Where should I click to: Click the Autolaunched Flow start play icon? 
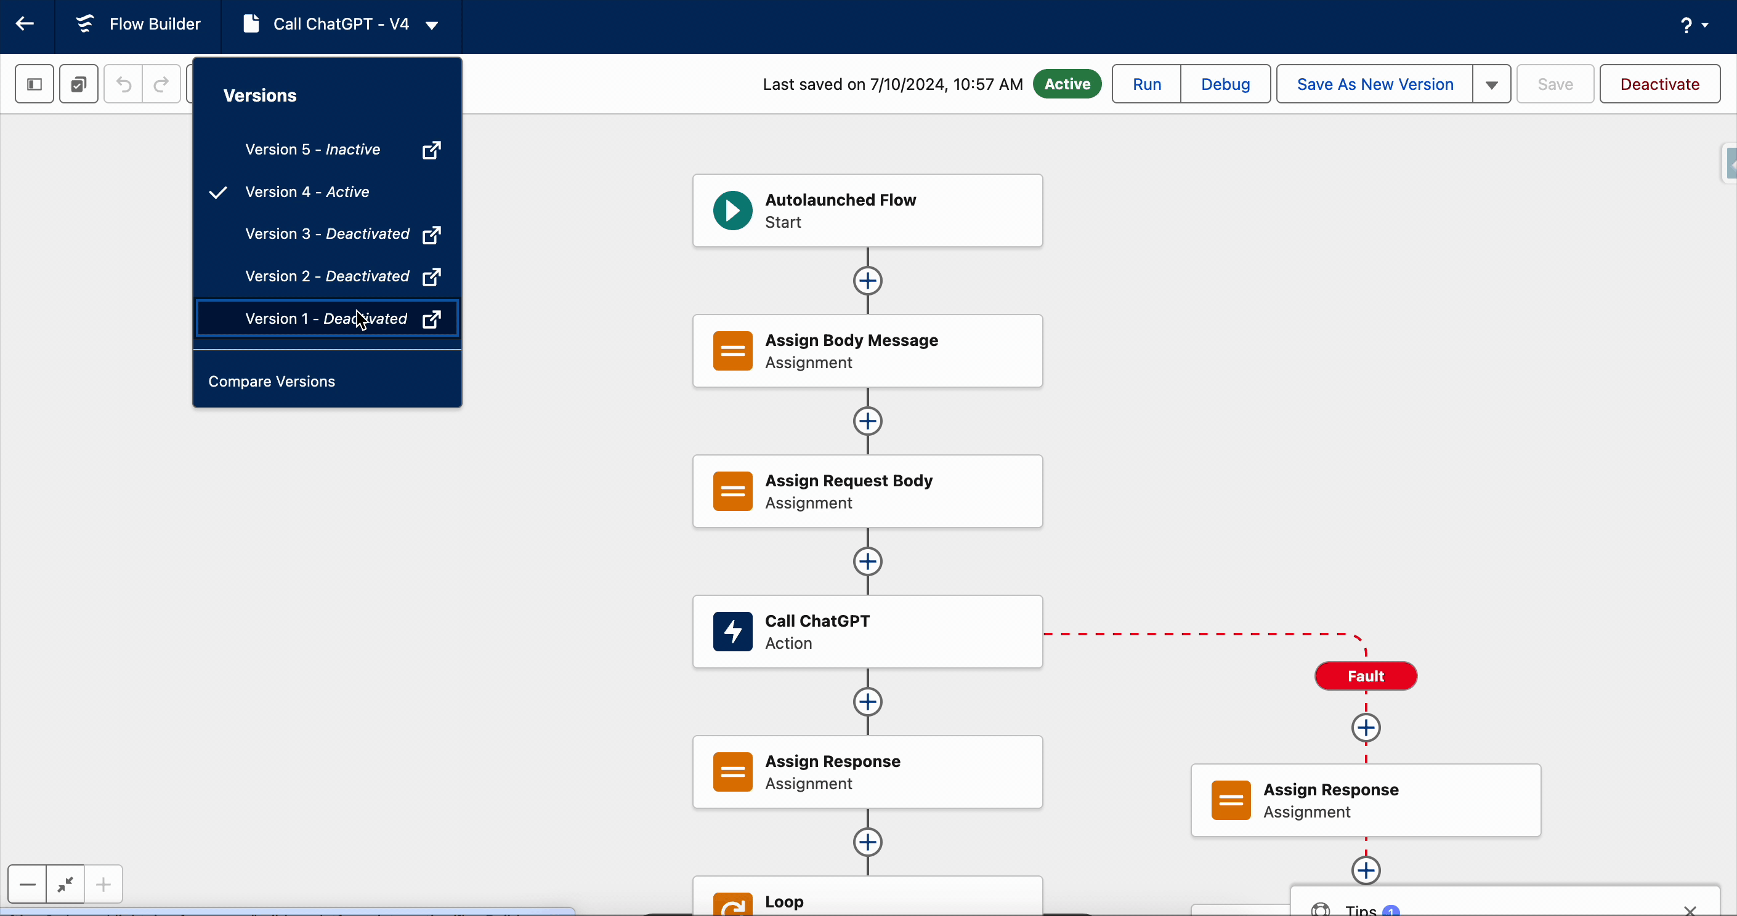pos(733,211)
